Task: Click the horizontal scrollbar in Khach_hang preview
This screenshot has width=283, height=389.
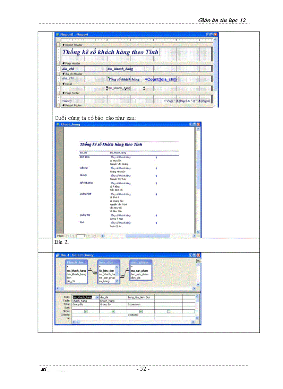Action: pos(149,236)
